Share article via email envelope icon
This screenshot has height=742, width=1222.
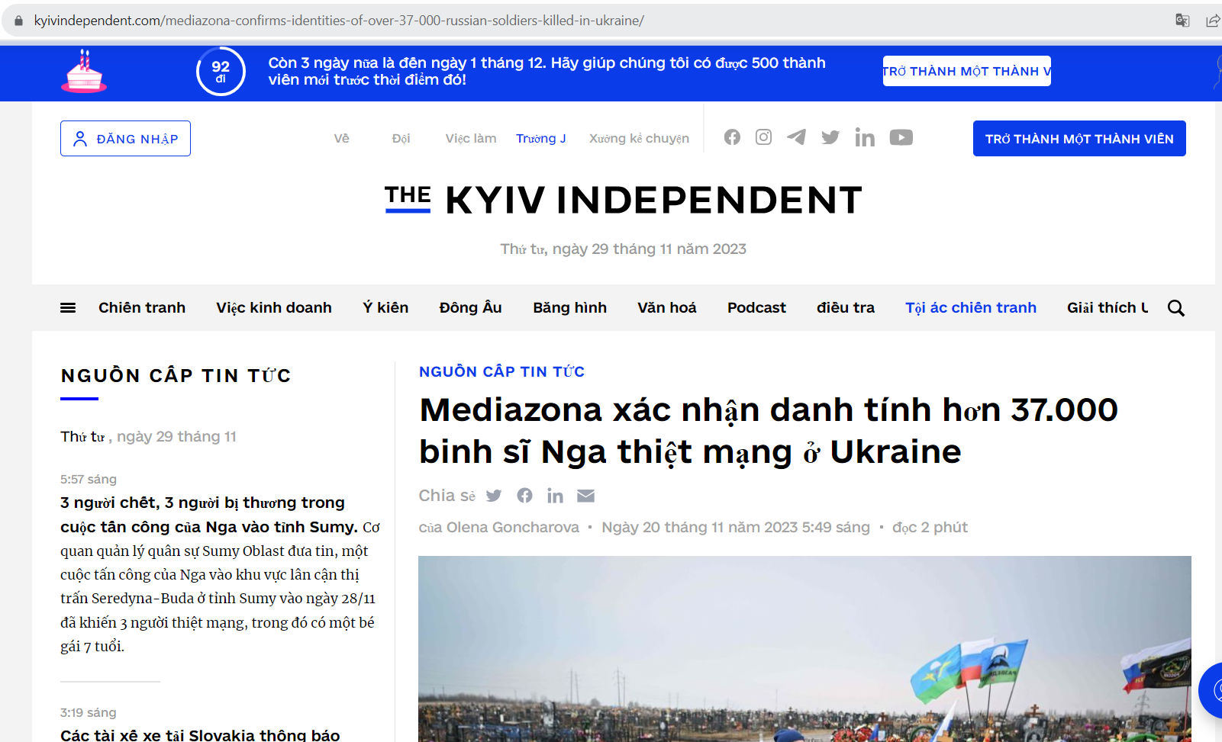pos(585,496)
